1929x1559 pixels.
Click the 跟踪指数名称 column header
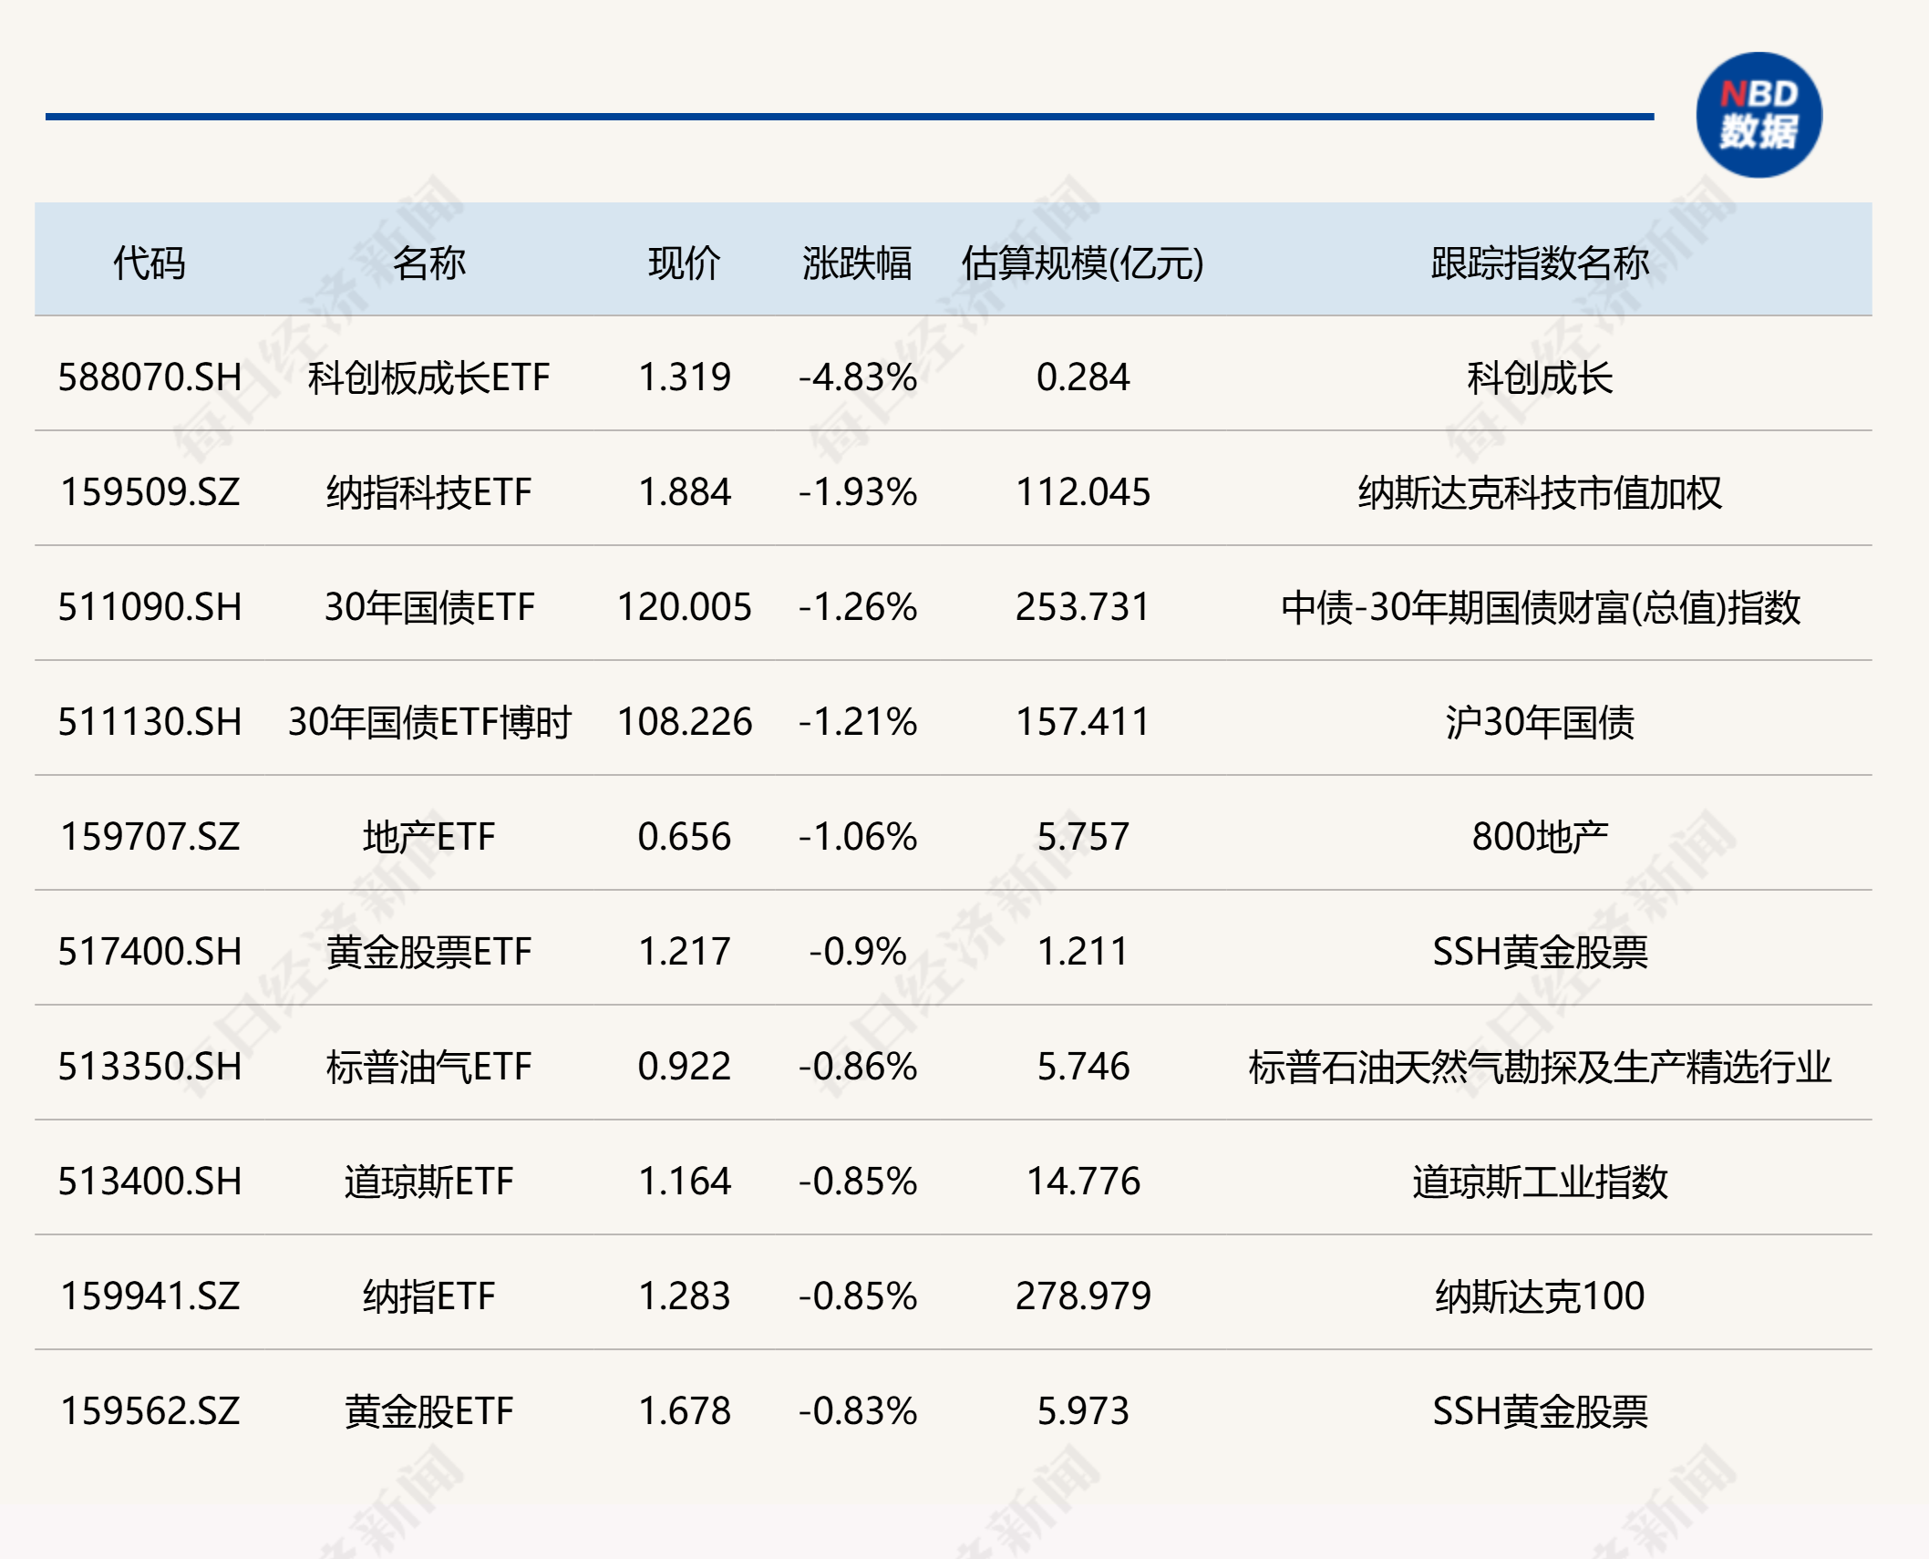(1540, 263)
